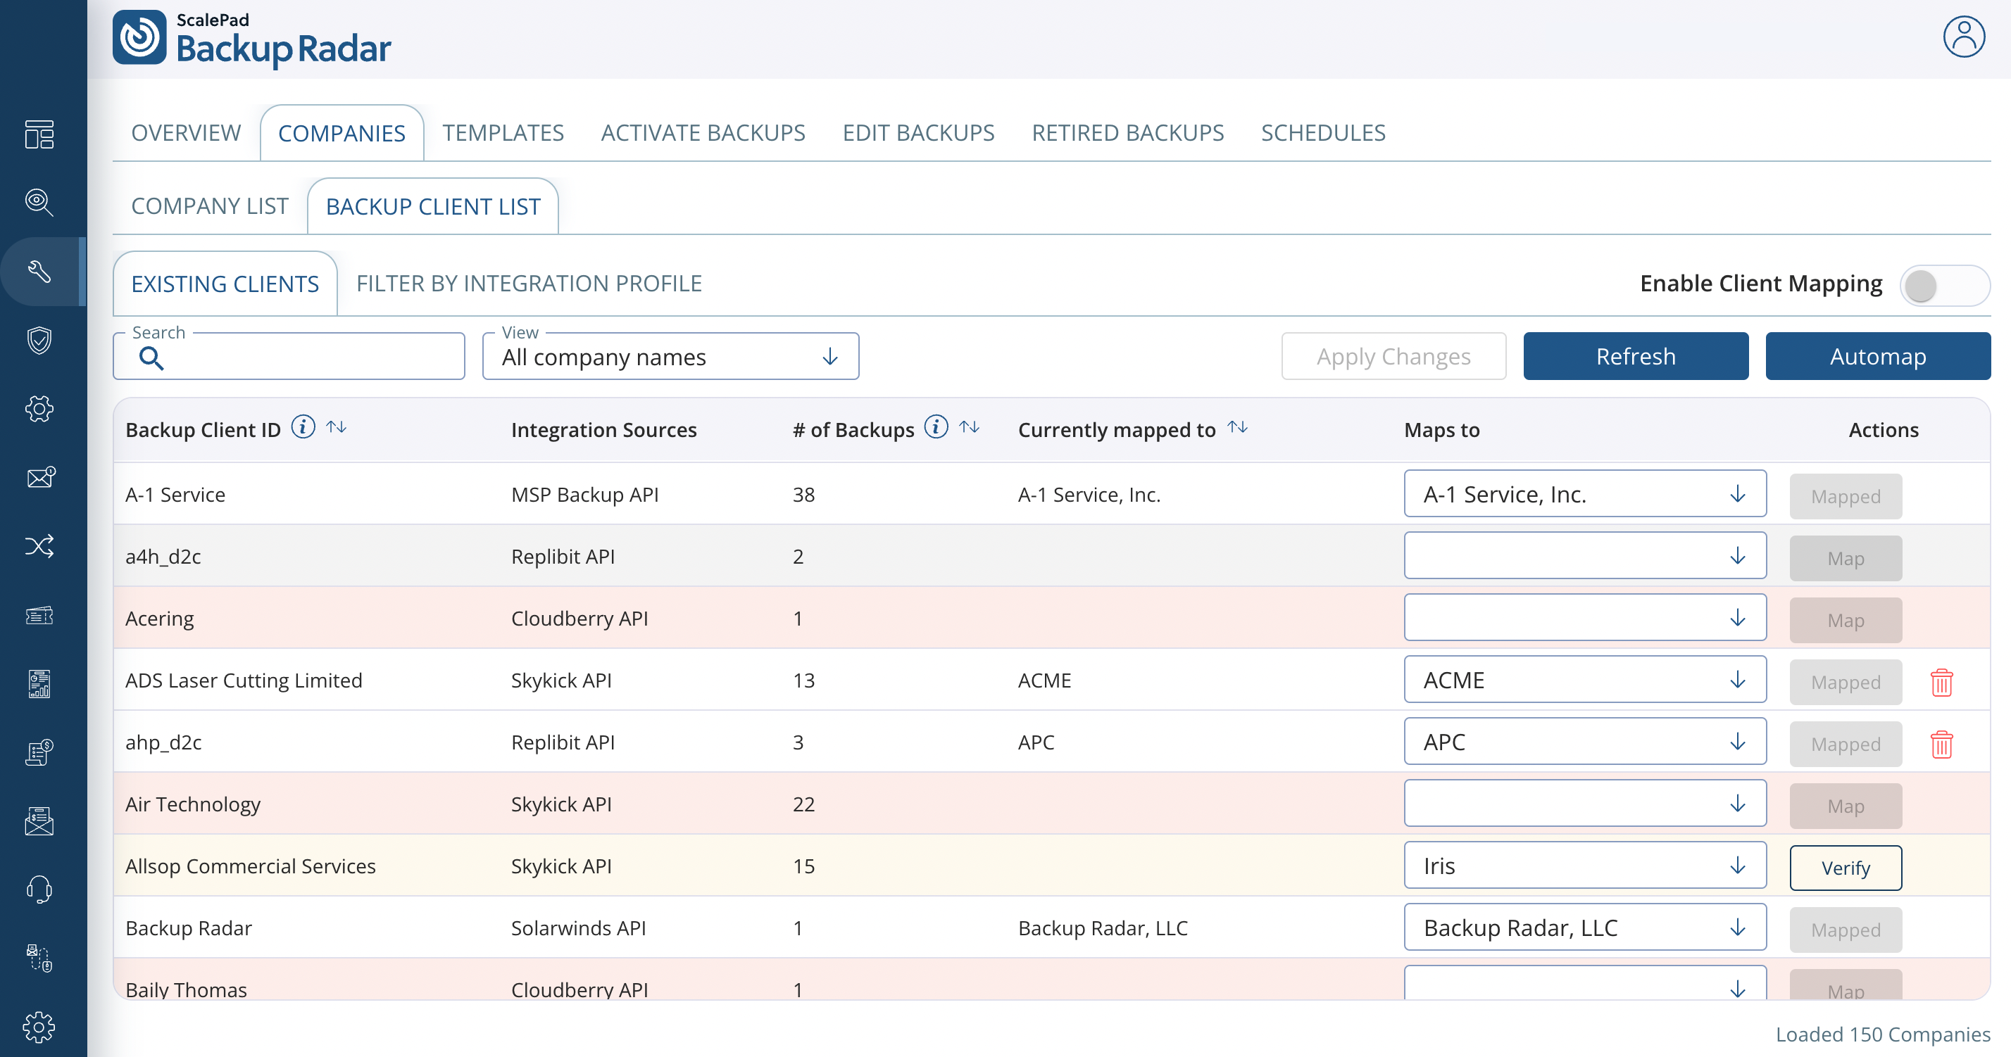Screen dimensions: 2011x1057
Task: Click Map button for Air Technology
Action: point(1846,806)
